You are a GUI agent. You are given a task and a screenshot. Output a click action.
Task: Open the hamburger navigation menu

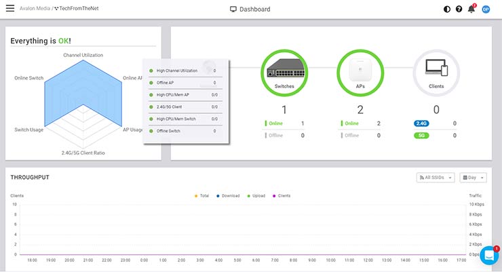point(9,9)
